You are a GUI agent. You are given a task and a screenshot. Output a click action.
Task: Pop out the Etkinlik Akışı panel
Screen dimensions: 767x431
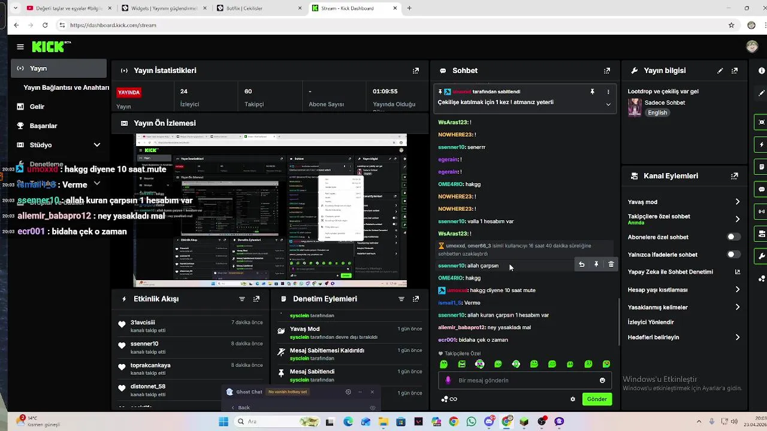coord(256,299)
